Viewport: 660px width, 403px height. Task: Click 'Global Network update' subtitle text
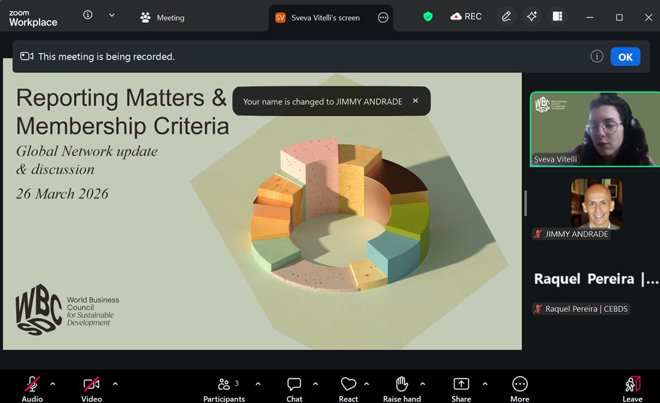(x=87, y=151)
